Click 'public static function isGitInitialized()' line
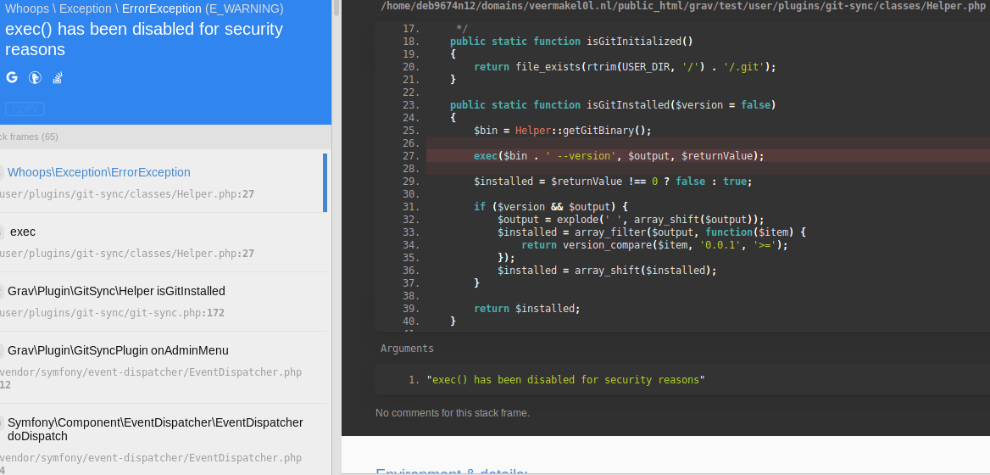The width and height of the screenshot is (990, 475). pos(571,42)
